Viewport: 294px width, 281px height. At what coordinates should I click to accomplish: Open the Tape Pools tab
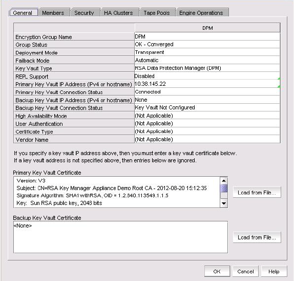click(157, 13)
